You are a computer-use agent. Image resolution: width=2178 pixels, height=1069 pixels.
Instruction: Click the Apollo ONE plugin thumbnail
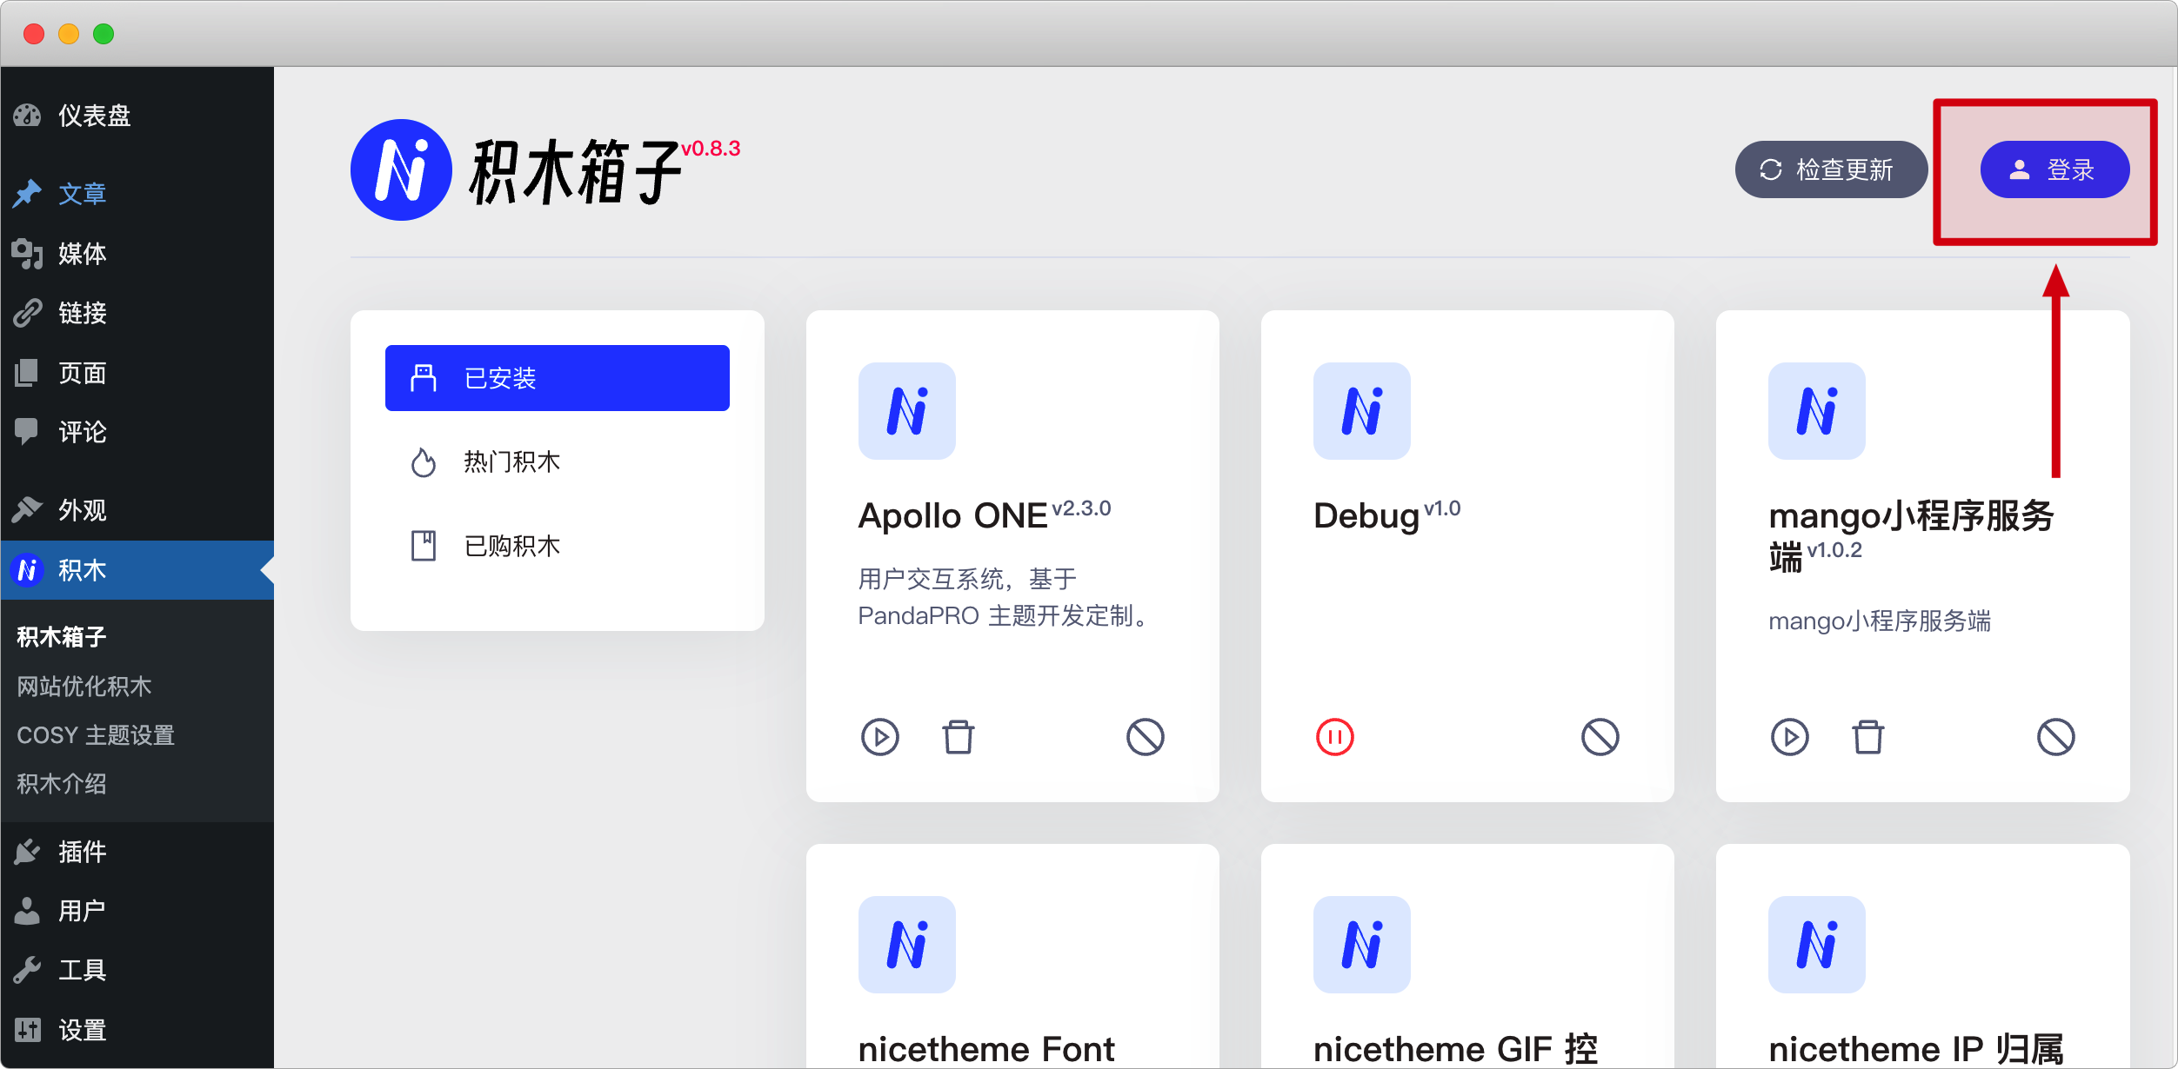point(907,411)
